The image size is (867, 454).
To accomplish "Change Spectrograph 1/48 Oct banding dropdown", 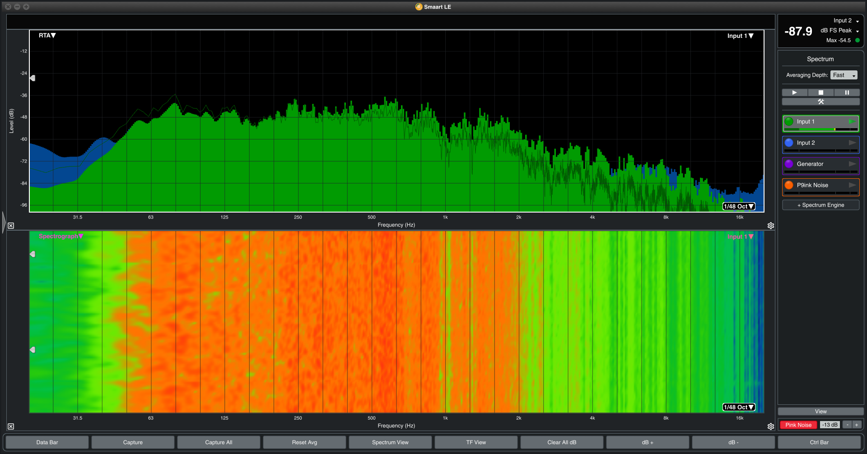I will 739,407.
